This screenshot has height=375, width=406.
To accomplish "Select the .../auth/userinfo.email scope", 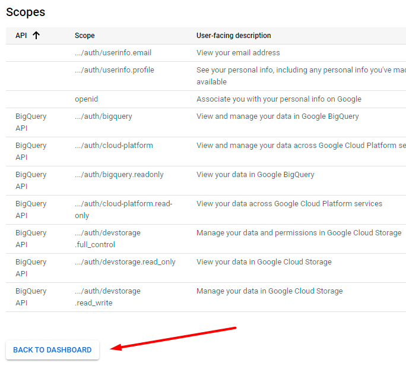I will (x=113, y=53).
